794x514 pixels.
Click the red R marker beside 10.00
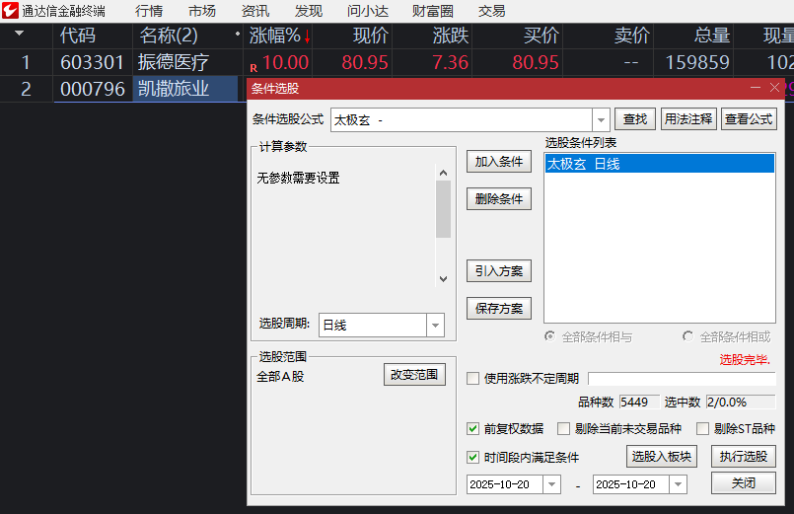tap(253, 68)
